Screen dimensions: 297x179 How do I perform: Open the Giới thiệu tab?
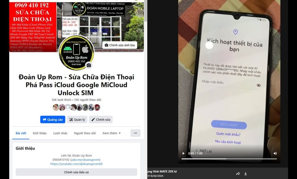click(40, 133)
